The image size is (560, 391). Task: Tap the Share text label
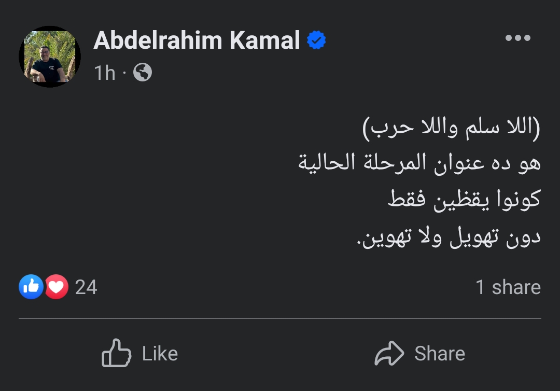tap(439, 354)
